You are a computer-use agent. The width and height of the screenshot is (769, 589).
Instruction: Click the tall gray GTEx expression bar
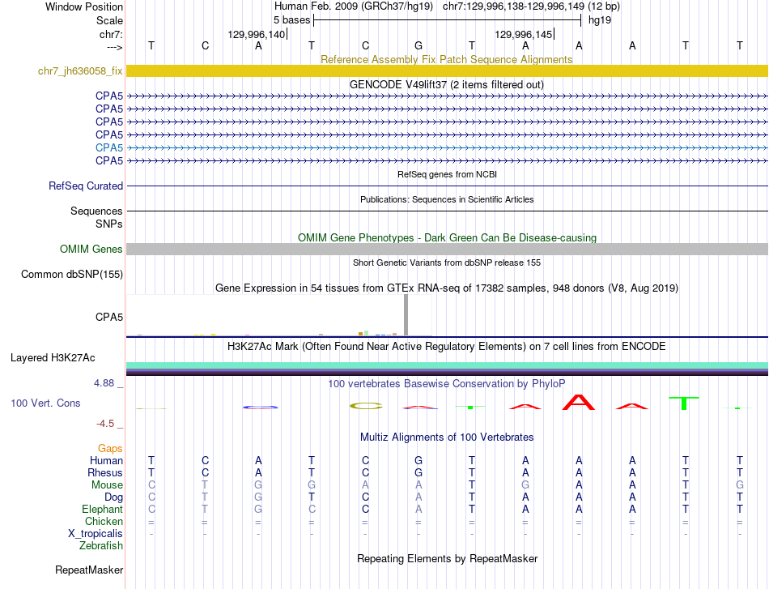(x=406, y=315)
